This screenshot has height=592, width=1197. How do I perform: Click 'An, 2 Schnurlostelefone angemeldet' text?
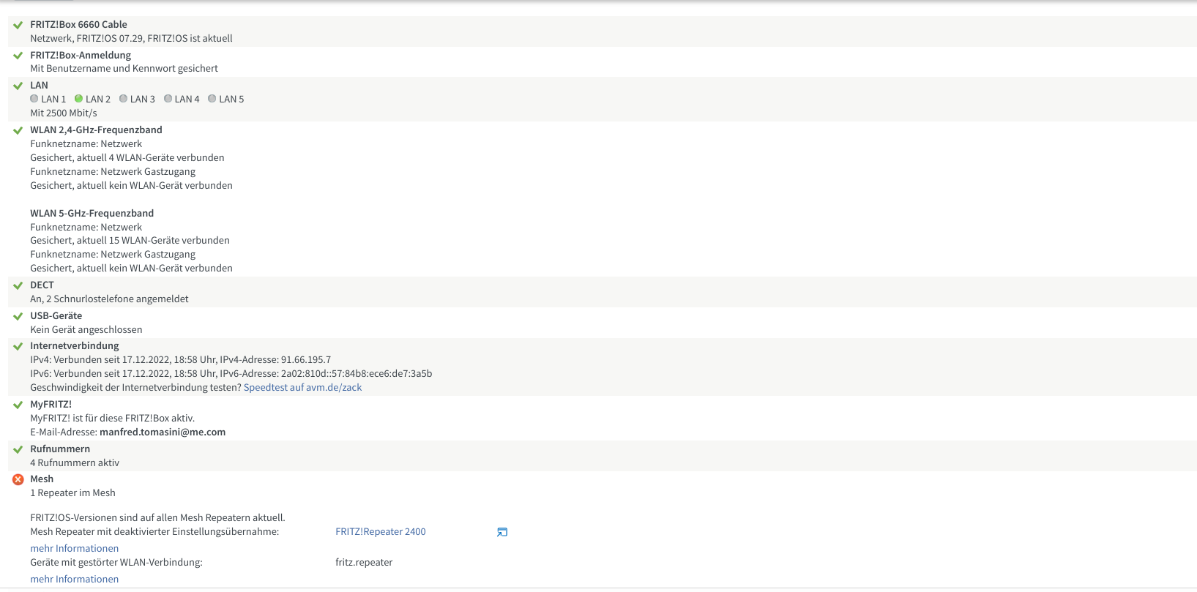click(109, 299)
